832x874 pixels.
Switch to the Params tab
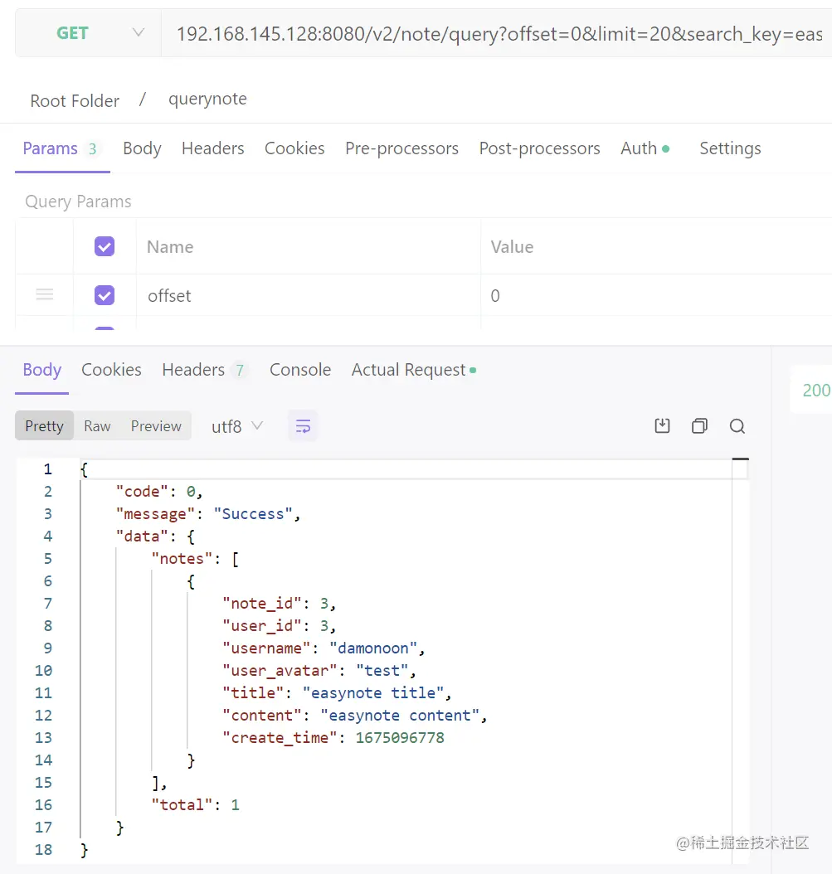tap(62, 148)
